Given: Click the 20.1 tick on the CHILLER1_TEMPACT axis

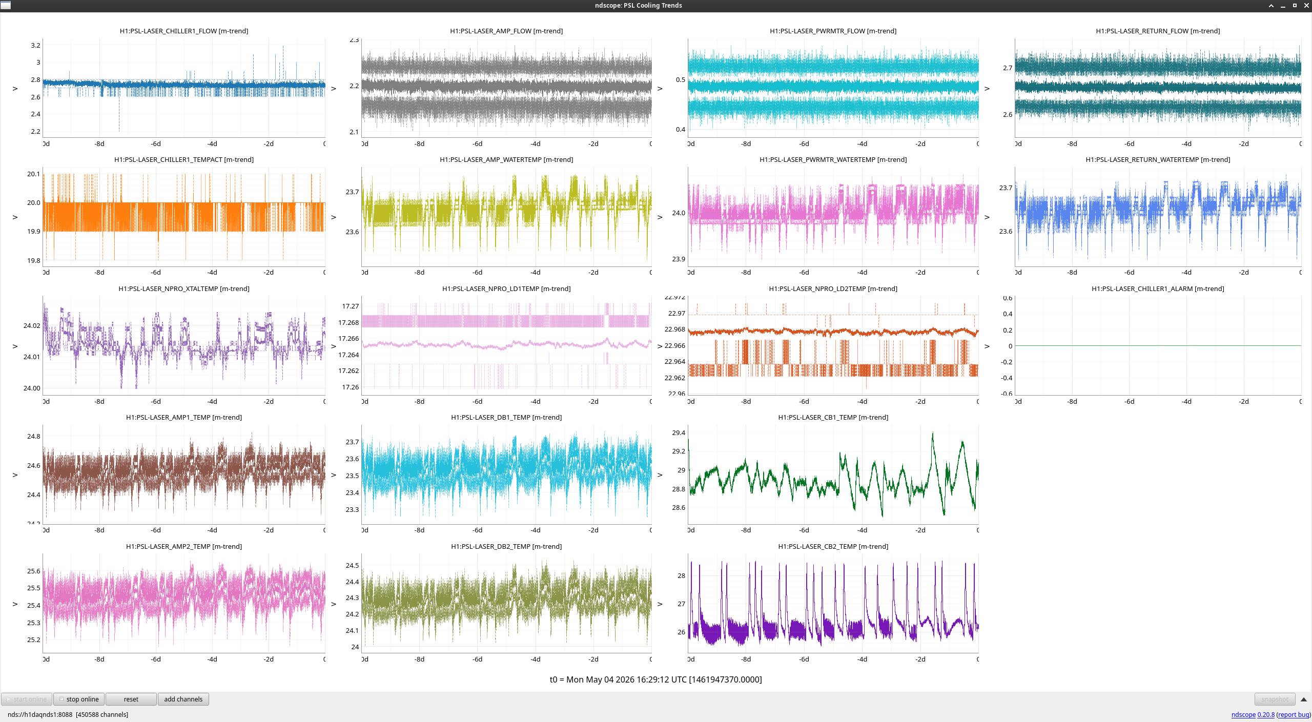Looking at the screenshot, I should click(x=34, y=174).
